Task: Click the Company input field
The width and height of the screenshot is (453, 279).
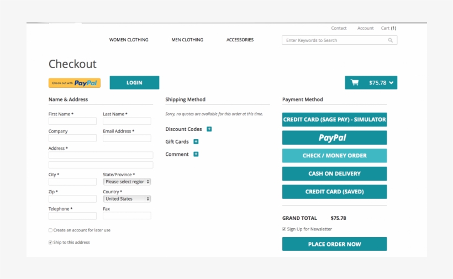Action: 72,138
